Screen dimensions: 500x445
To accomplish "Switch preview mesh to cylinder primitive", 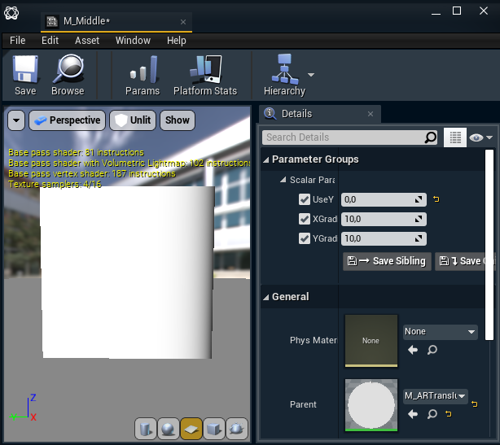I will (145, 428).
